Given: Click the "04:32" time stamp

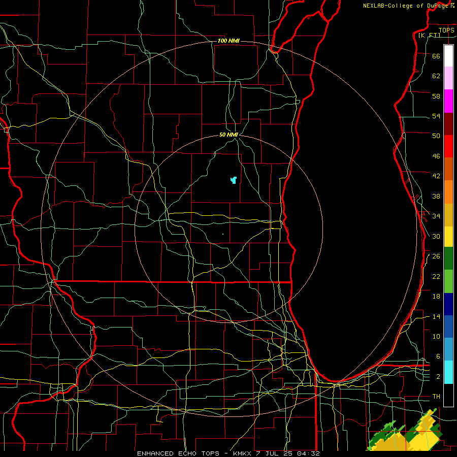Looking at the screenshot, I should point(309,453).
